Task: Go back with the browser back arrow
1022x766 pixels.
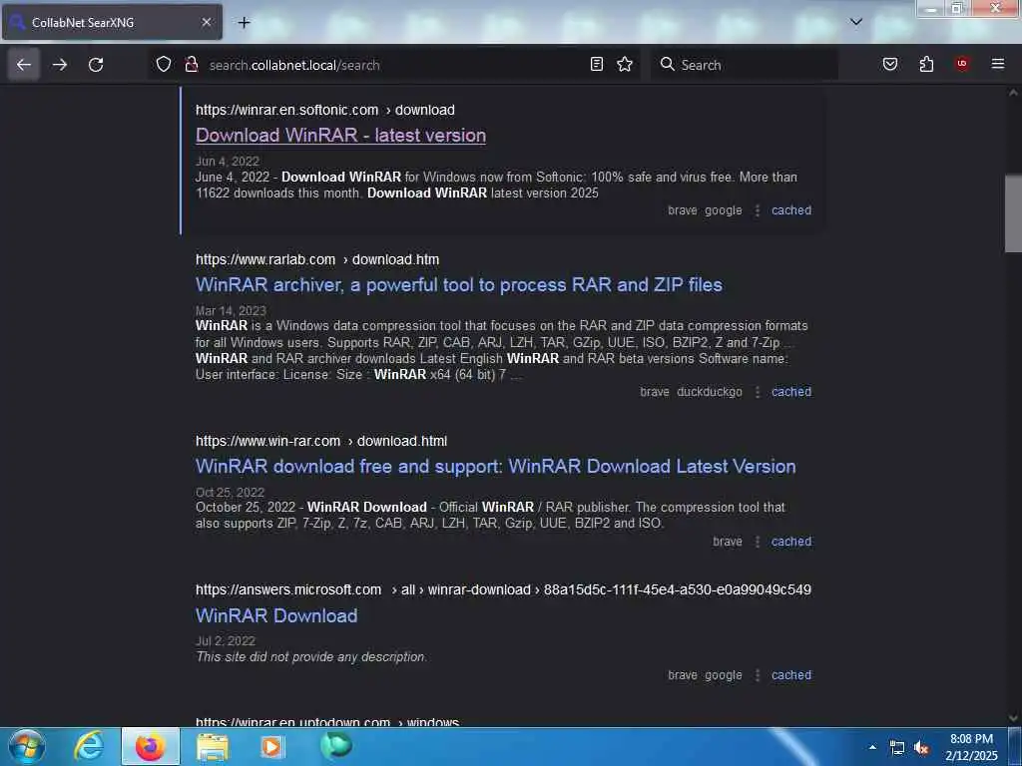Action: [x=24, y=65]
